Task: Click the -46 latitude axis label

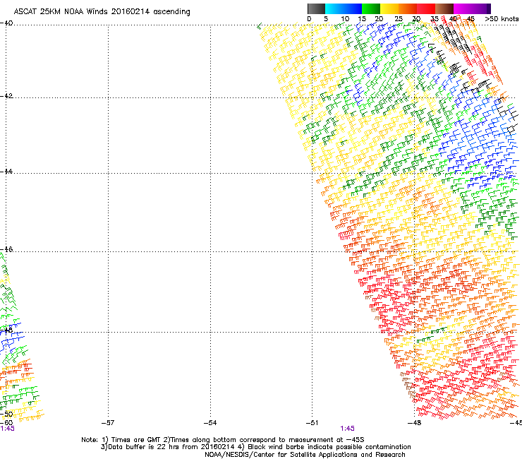Action: point(6,249)
